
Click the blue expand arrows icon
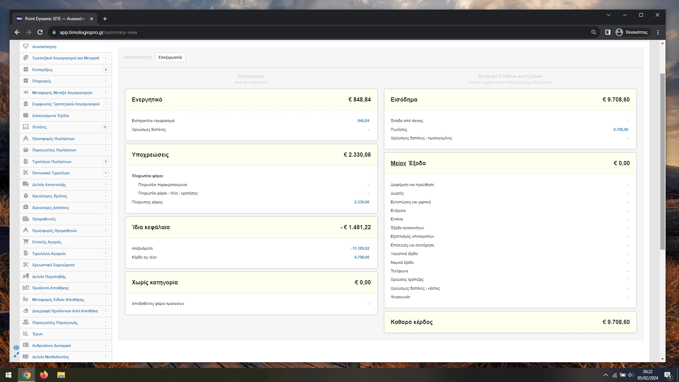(16, 355)
